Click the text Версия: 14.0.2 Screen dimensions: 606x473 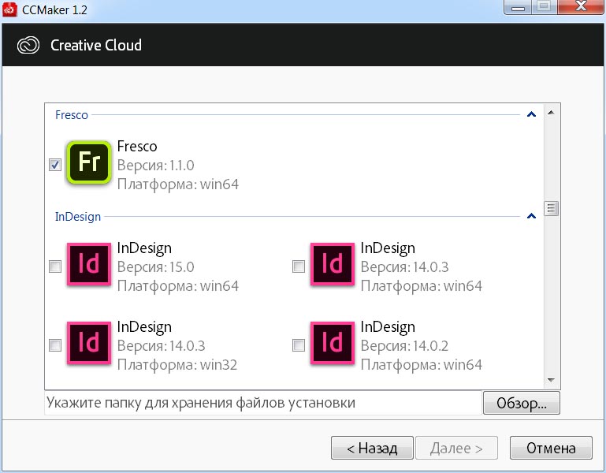point(404,346)
